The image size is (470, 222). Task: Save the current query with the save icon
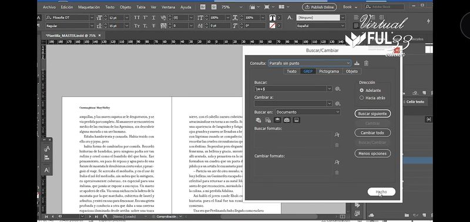click(x=357, y=63)
